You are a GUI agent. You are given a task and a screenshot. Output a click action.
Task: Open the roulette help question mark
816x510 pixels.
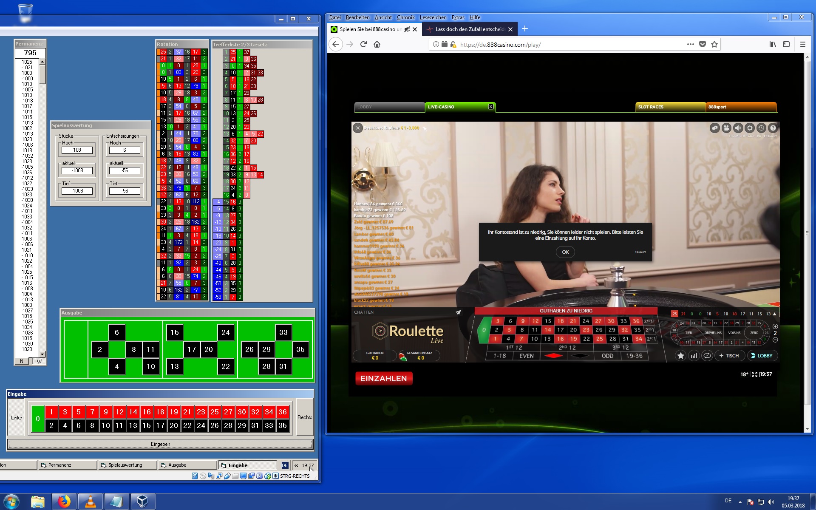coord(773,128)
